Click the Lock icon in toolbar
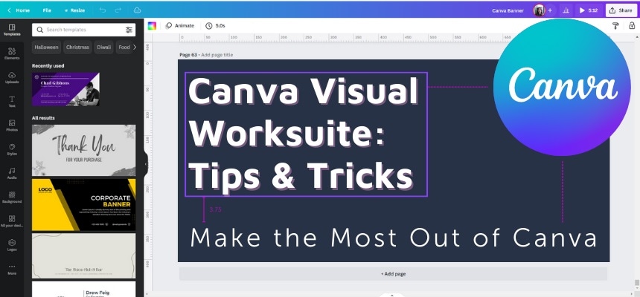Screen dimensions: 640x297 tap(632, 26)
